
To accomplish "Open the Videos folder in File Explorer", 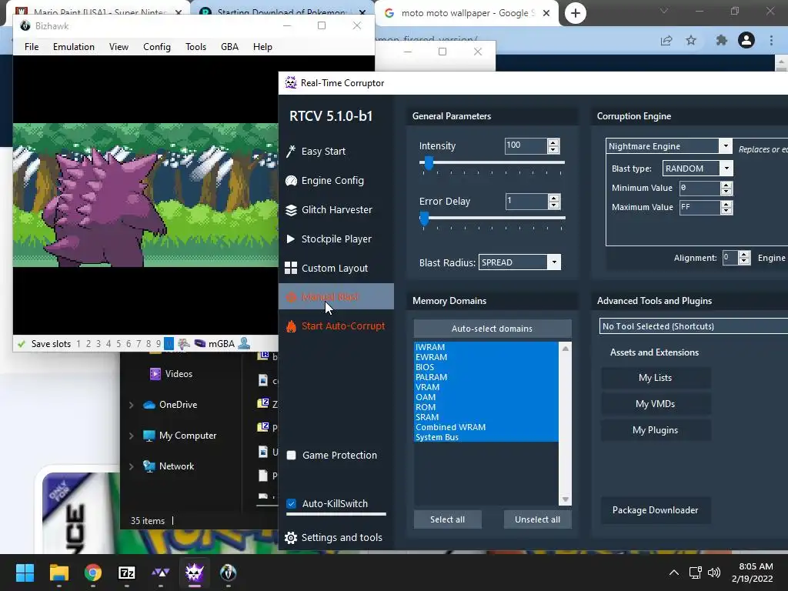I will click(x=171, y=374).
